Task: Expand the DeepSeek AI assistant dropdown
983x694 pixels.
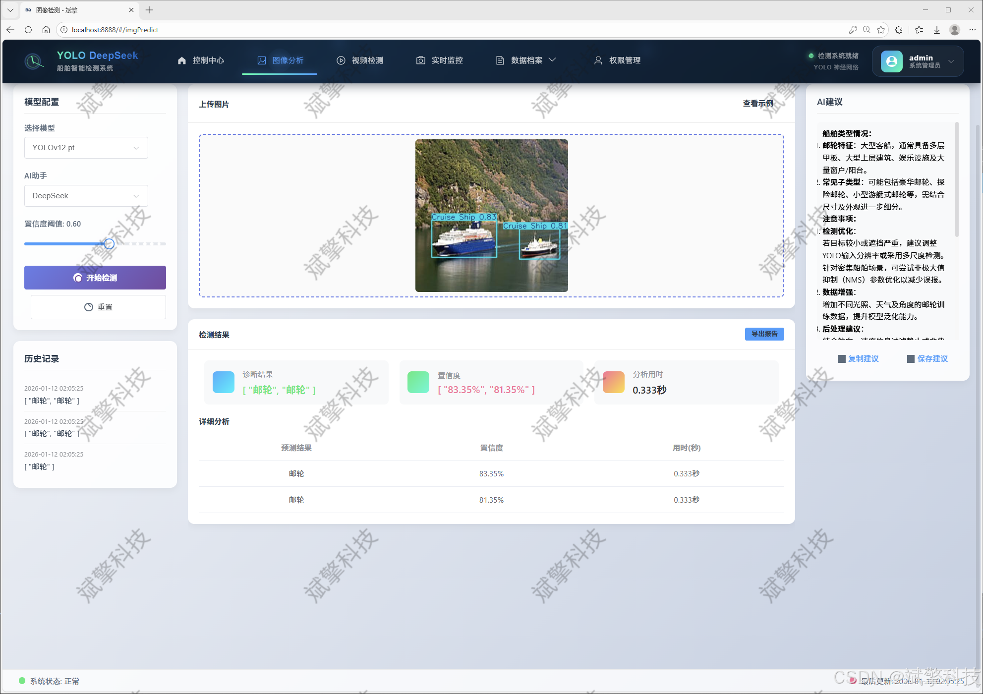Action: click(x=86, y=196)
